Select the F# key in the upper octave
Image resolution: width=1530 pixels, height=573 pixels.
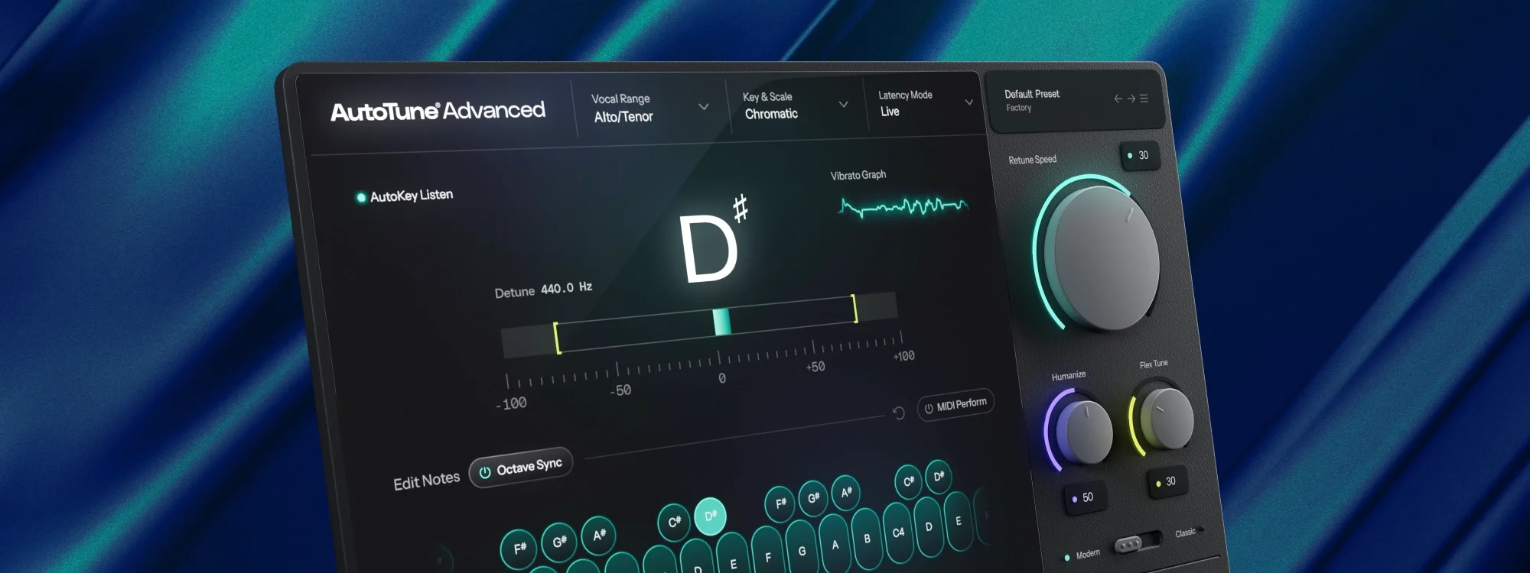780,503
